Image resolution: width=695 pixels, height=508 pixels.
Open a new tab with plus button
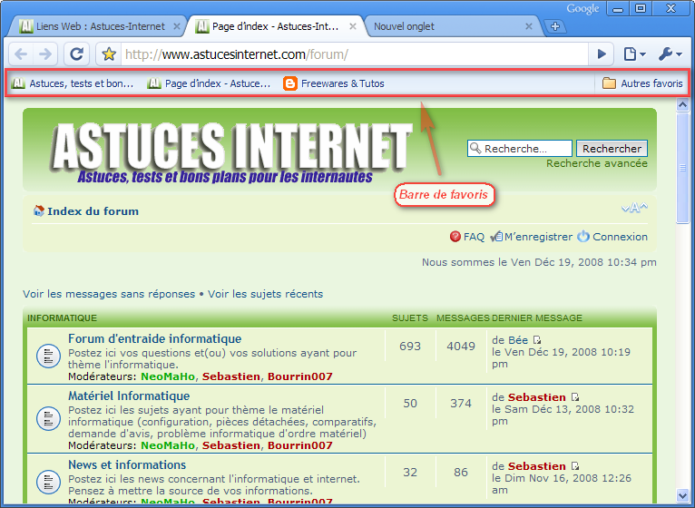click(x=555, y=26)
